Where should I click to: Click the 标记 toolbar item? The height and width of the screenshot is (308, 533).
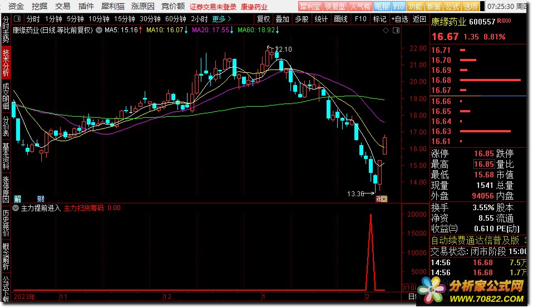(379, 19)
